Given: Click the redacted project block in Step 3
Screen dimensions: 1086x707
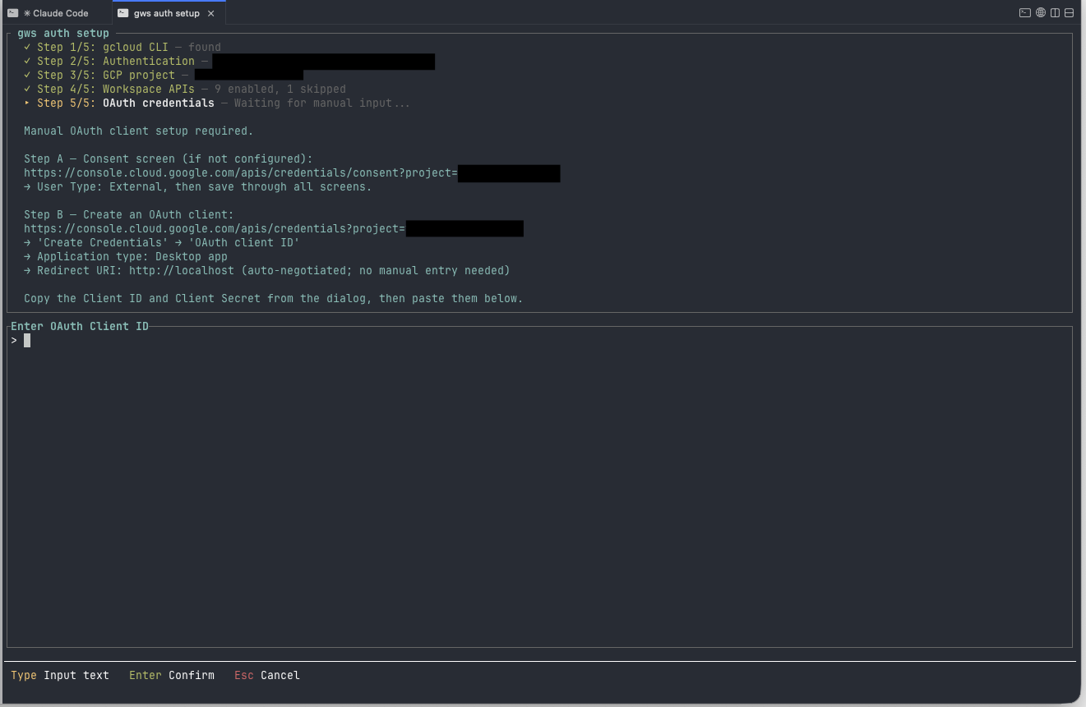Looking at the screenshot, I should coord(248,75).
